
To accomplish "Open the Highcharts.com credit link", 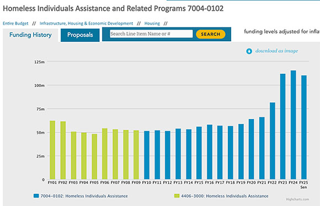I will pos(297,199).
